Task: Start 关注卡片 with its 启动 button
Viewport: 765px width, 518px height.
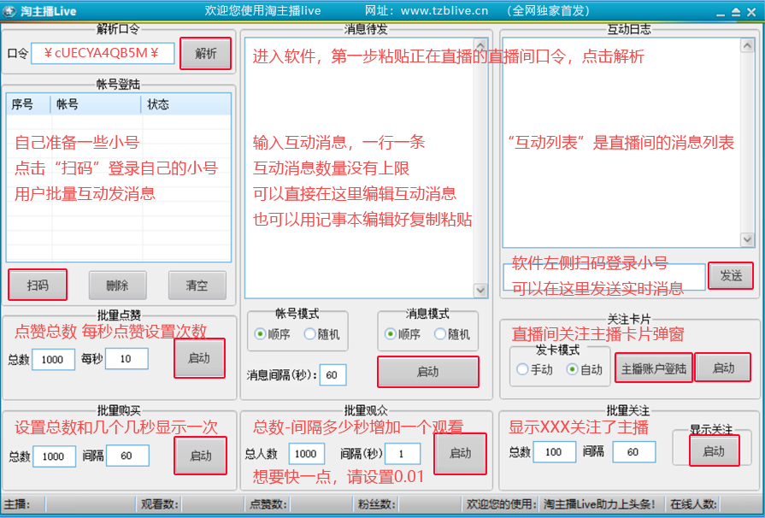Action: click(723, 368)
